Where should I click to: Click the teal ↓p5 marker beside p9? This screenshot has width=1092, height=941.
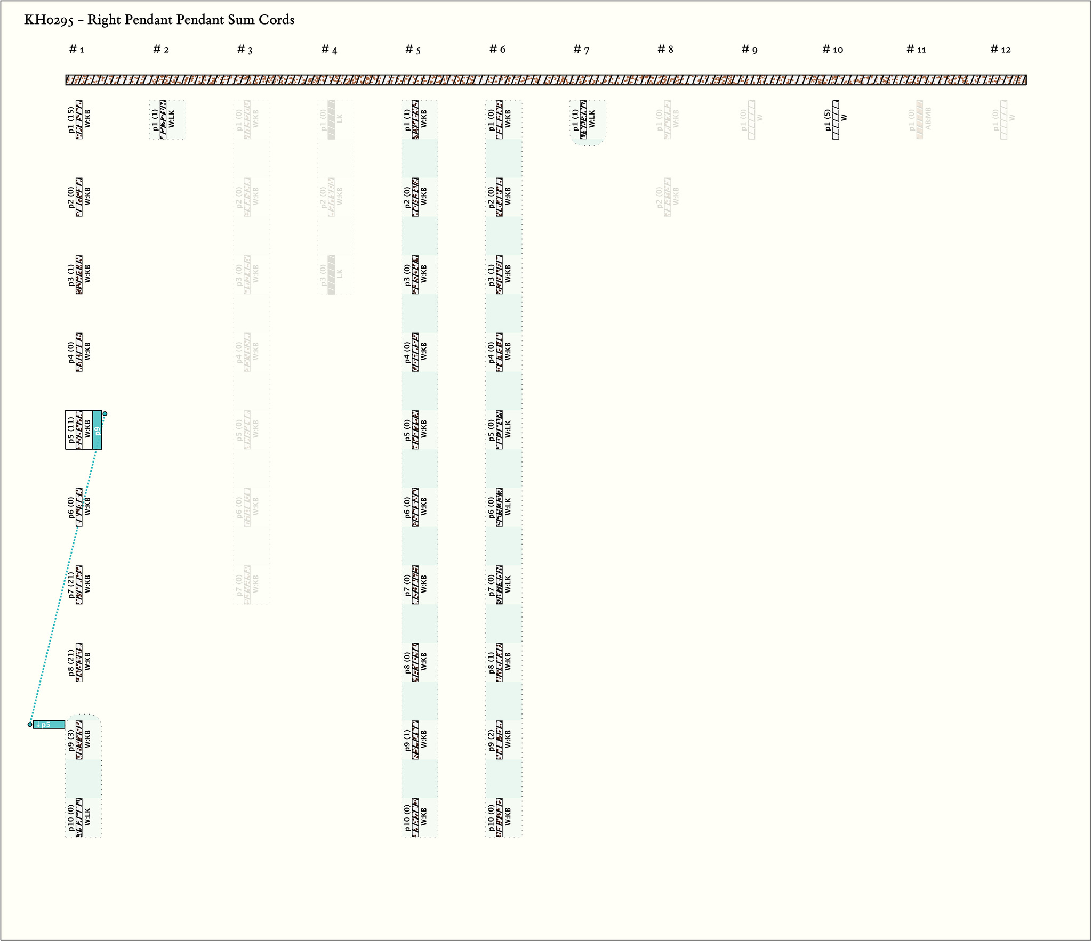click(49, 725)
